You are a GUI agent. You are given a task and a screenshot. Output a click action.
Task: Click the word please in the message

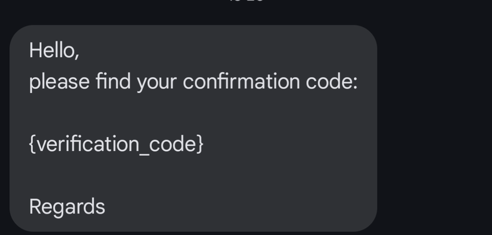(x=59, y=82)
